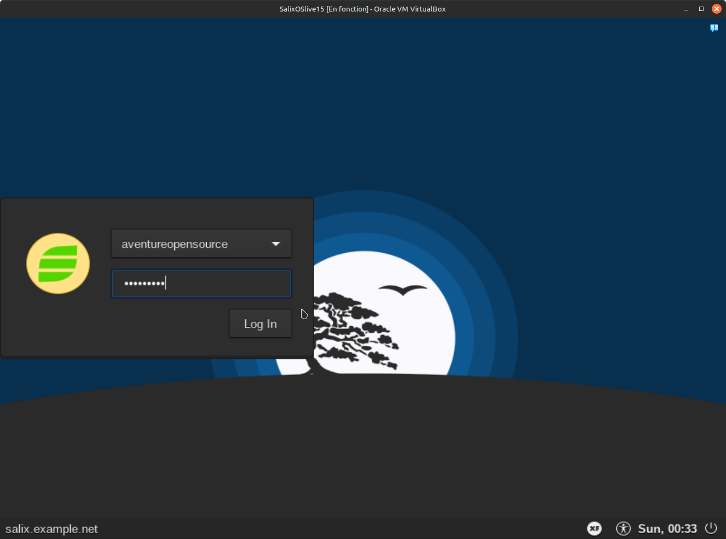726x539 pixels.
Task: Click the flying bird on the wallpaper
Action: 403,289
